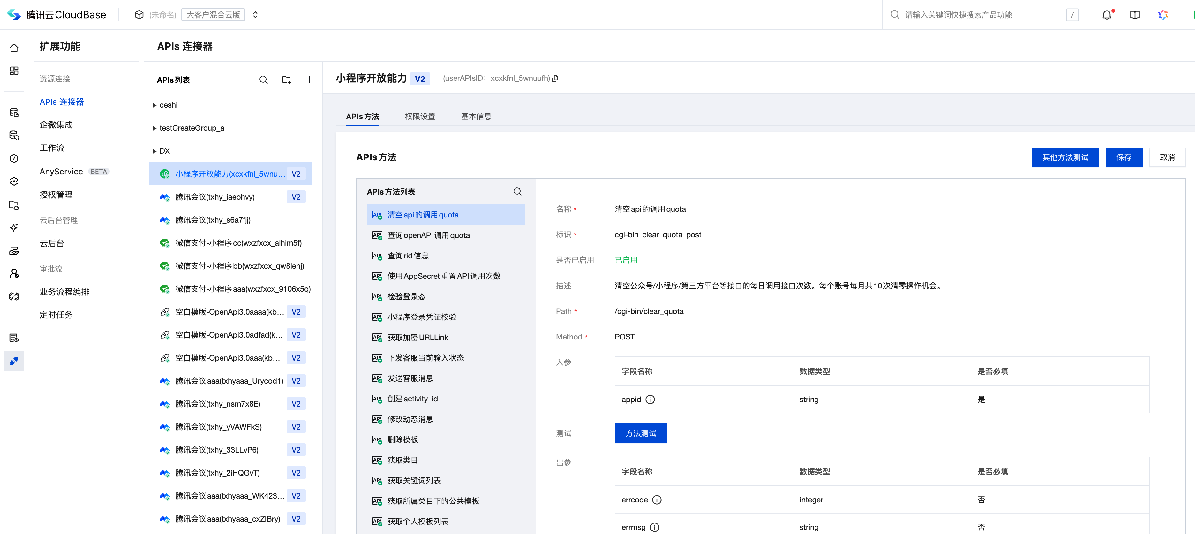Select 查询openAPI调用quota method
The height and width of the screenshot is (534, 1195).
[x=428, y=235]
